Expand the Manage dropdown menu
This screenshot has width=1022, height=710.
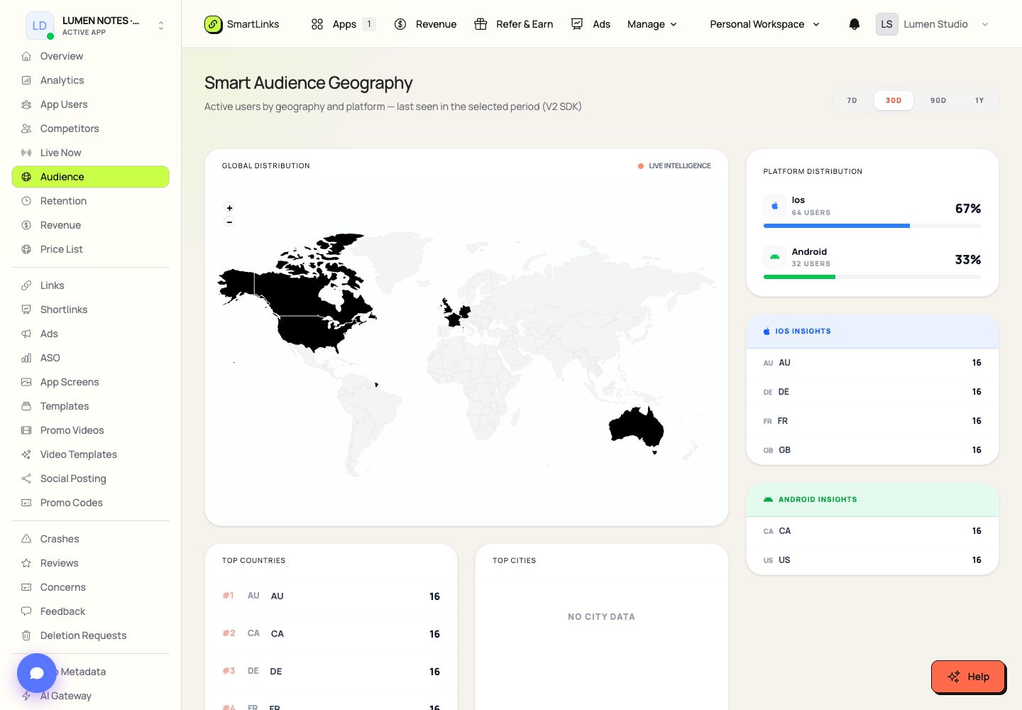pos(652,24)
